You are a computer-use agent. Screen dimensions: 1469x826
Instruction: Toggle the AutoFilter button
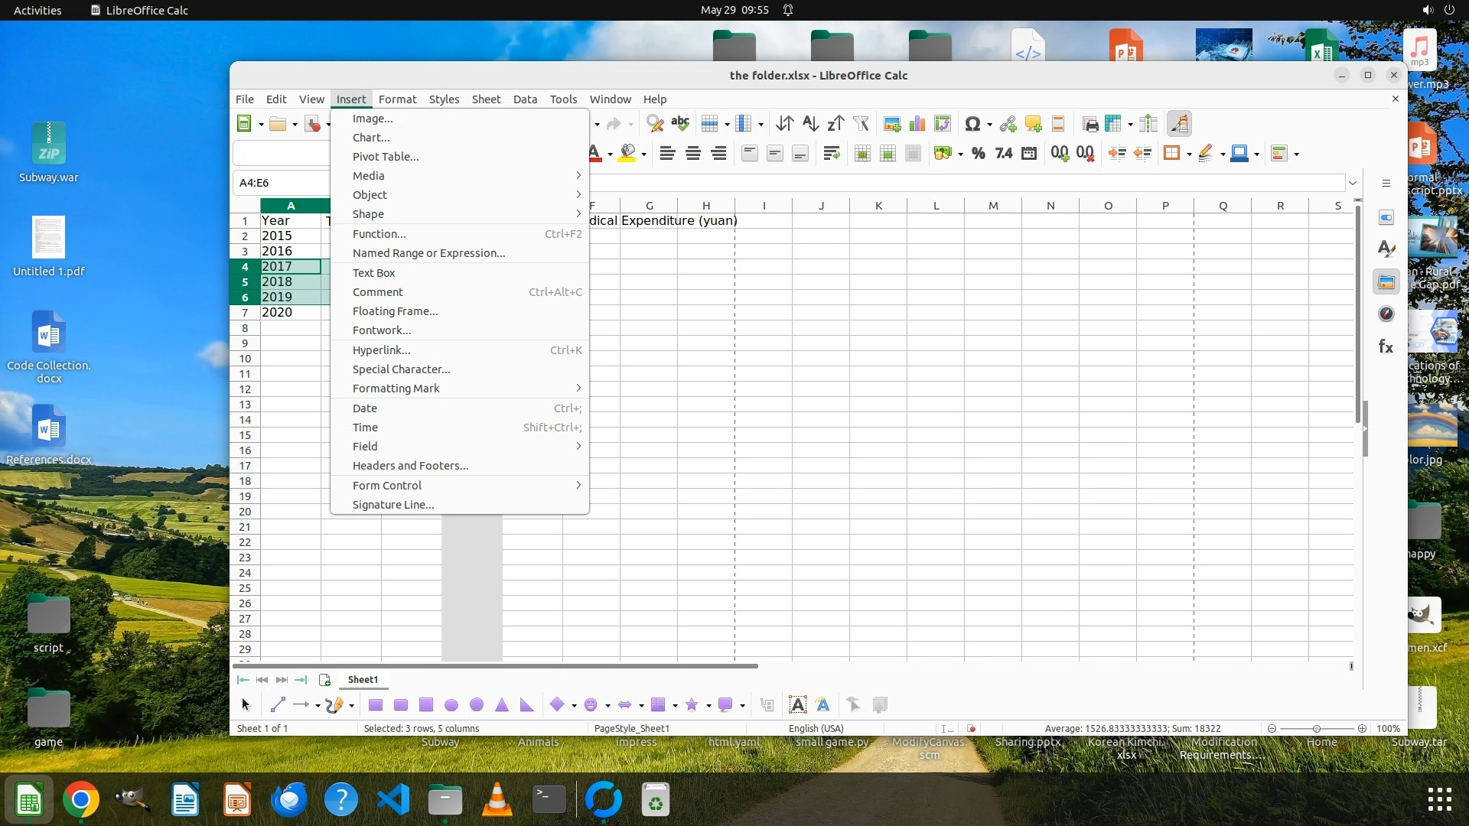click(x=861, y=124)
